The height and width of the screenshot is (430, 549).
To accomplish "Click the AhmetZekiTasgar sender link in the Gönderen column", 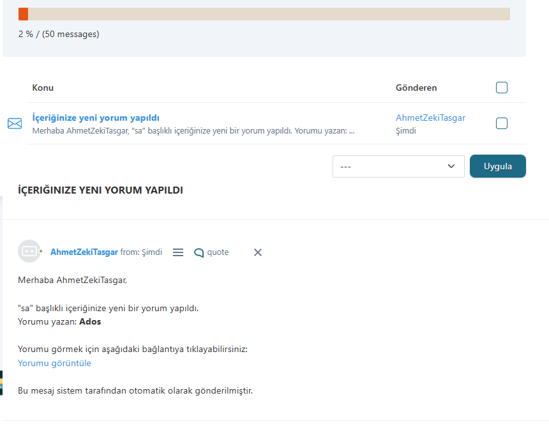I will (430, 118).
